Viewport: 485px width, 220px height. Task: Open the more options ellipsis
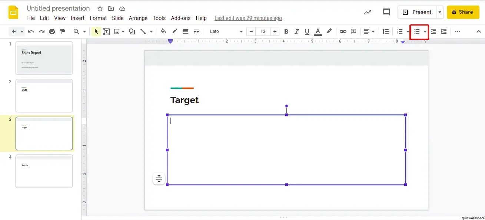pos(458,31)
